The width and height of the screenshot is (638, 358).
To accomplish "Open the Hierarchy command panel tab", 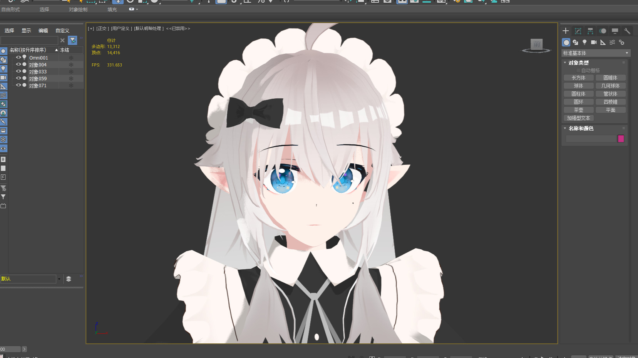I will [590, 31].
